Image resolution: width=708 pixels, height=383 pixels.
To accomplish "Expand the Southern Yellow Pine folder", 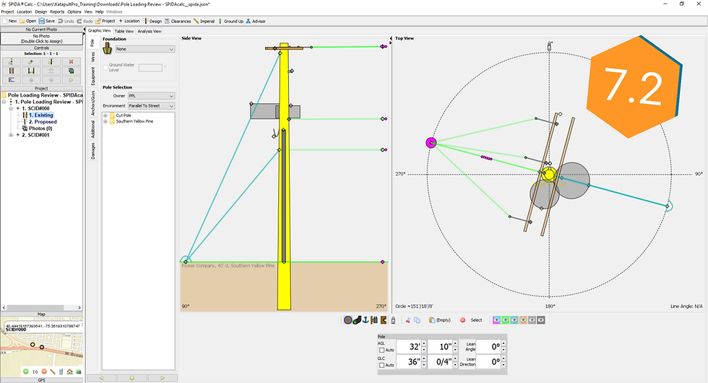I will pyautogui.click(x=105, y=122).
